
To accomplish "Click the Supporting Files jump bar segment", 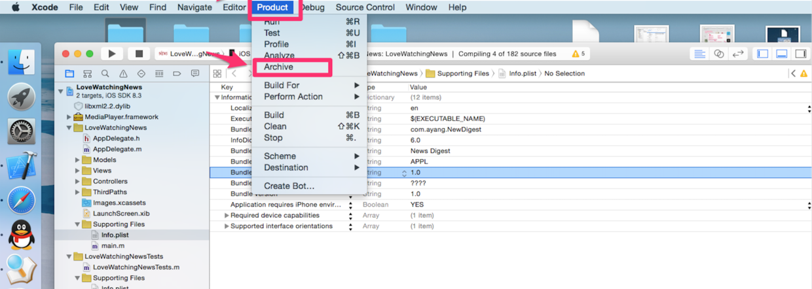I will point(457,74).
